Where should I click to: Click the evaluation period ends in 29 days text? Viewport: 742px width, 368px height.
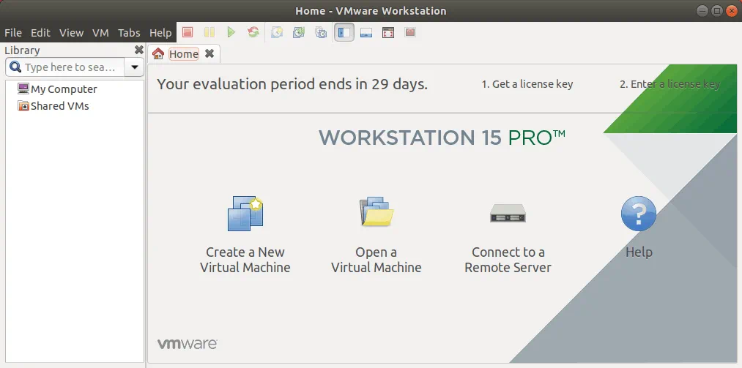click(292, 84)
